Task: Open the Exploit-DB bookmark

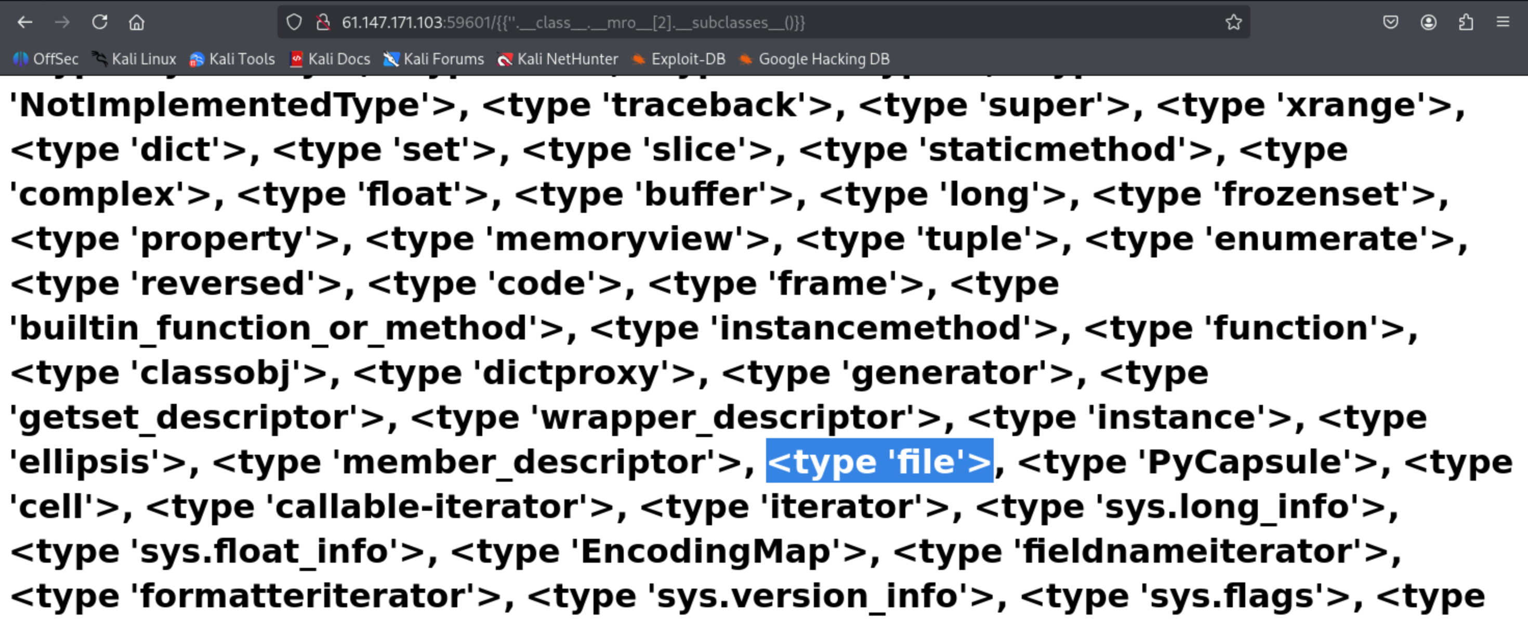Action: tap(679, 59)
